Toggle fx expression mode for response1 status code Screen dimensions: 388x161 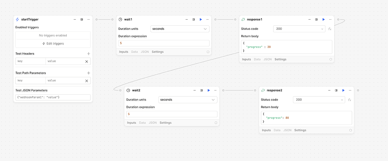[330, 29]
